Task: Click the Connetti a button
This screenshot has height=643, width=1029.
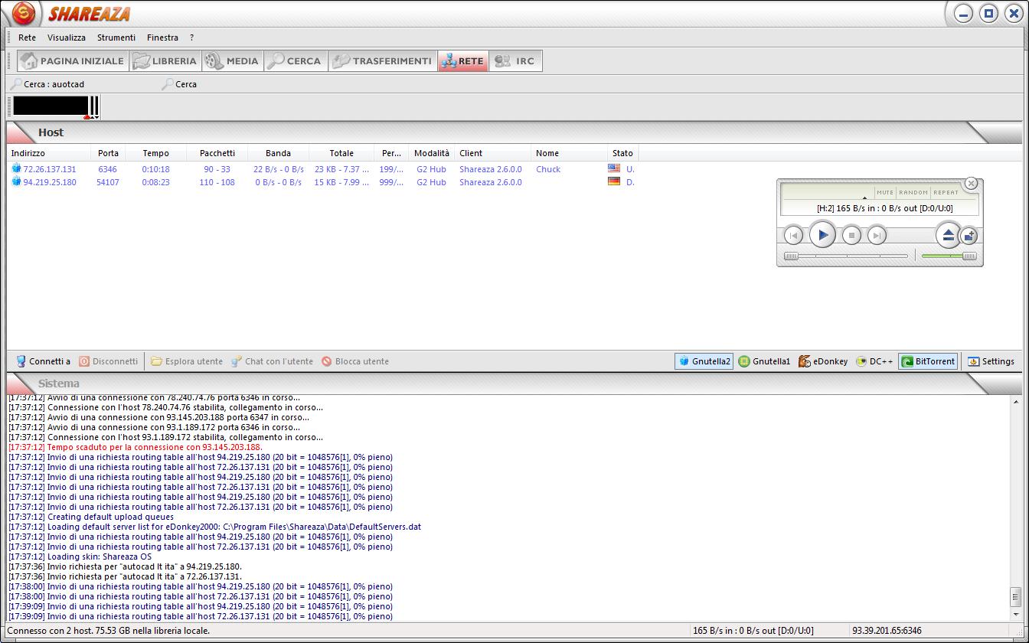Action: click(44, 361)
